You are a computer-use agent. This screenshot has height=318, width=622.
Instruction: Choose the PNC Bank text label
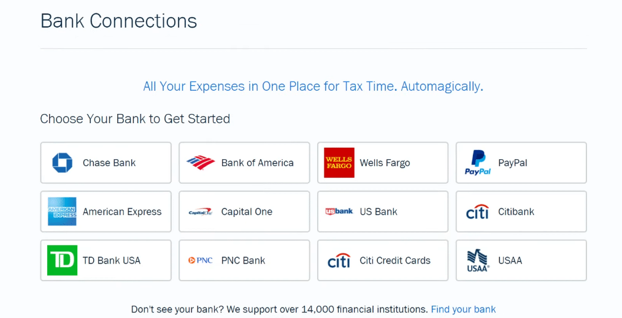click(x=243, y=260)
